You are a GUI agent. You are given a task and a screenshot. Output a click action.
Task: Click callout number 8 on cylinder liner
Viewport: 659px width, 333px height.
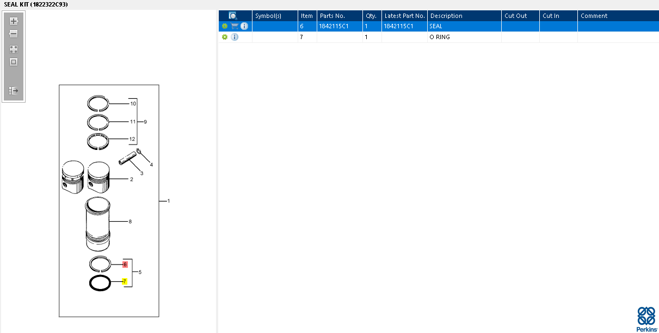(x=130, y=222)
